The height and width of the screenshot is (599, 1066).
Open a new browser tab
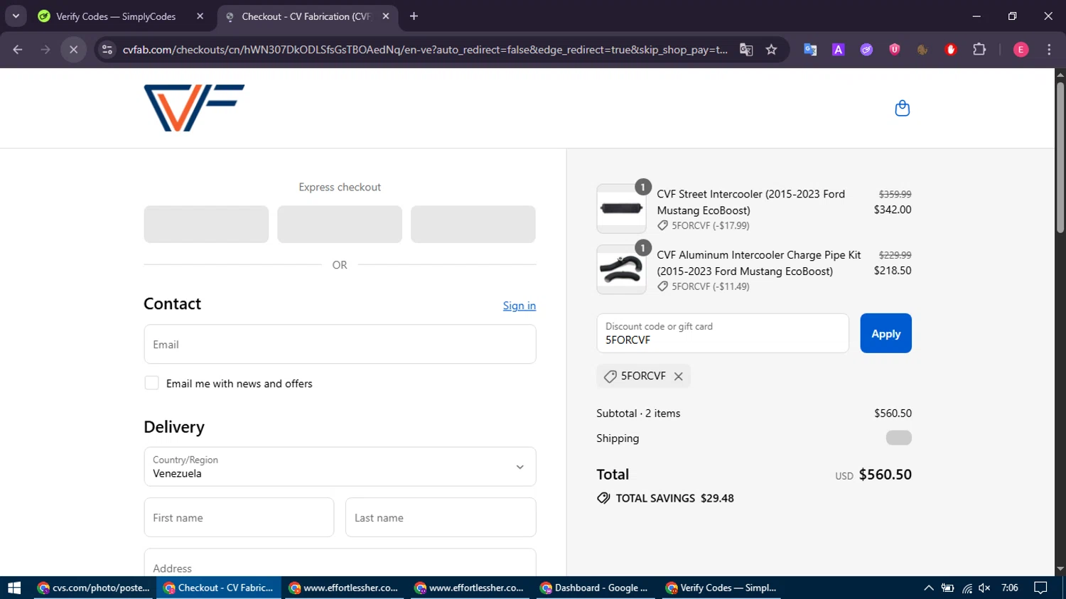tap(414, 16)
